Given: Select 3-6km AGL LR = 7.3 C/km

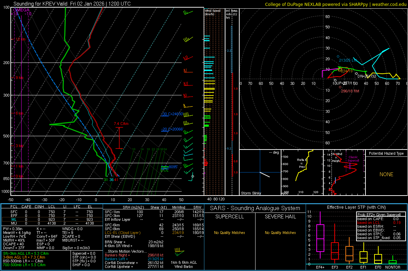Looking at the screenshot, I should pyautogui.click(x=24, y=257).
